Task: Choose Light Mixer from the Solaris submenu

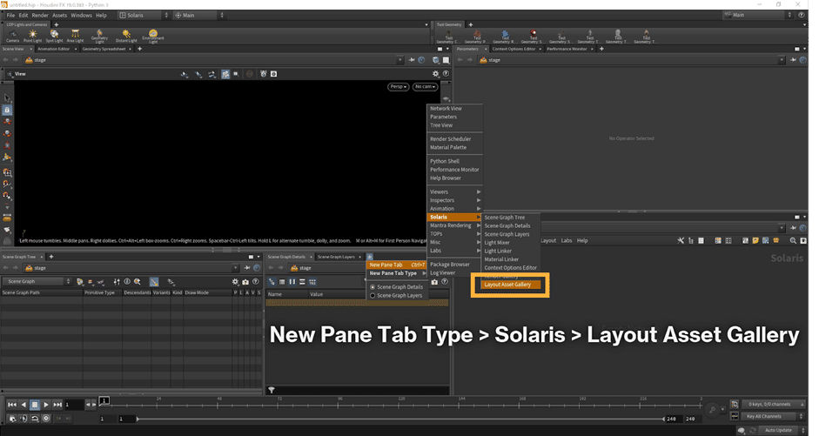Action: (x=497, y=243)
